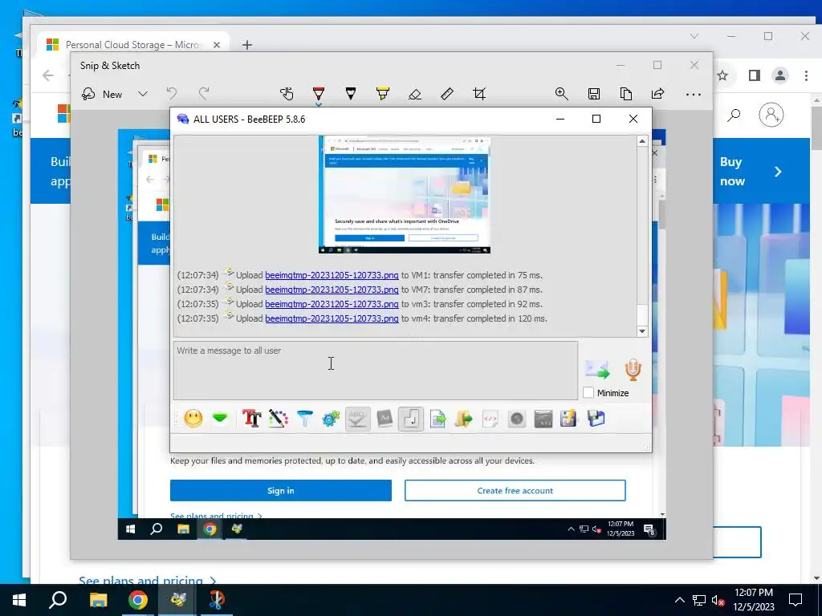The image size is (822, 616).
Task: Open the Chrome profile menu
Action: pyautogui.click(x=780, y=75)
